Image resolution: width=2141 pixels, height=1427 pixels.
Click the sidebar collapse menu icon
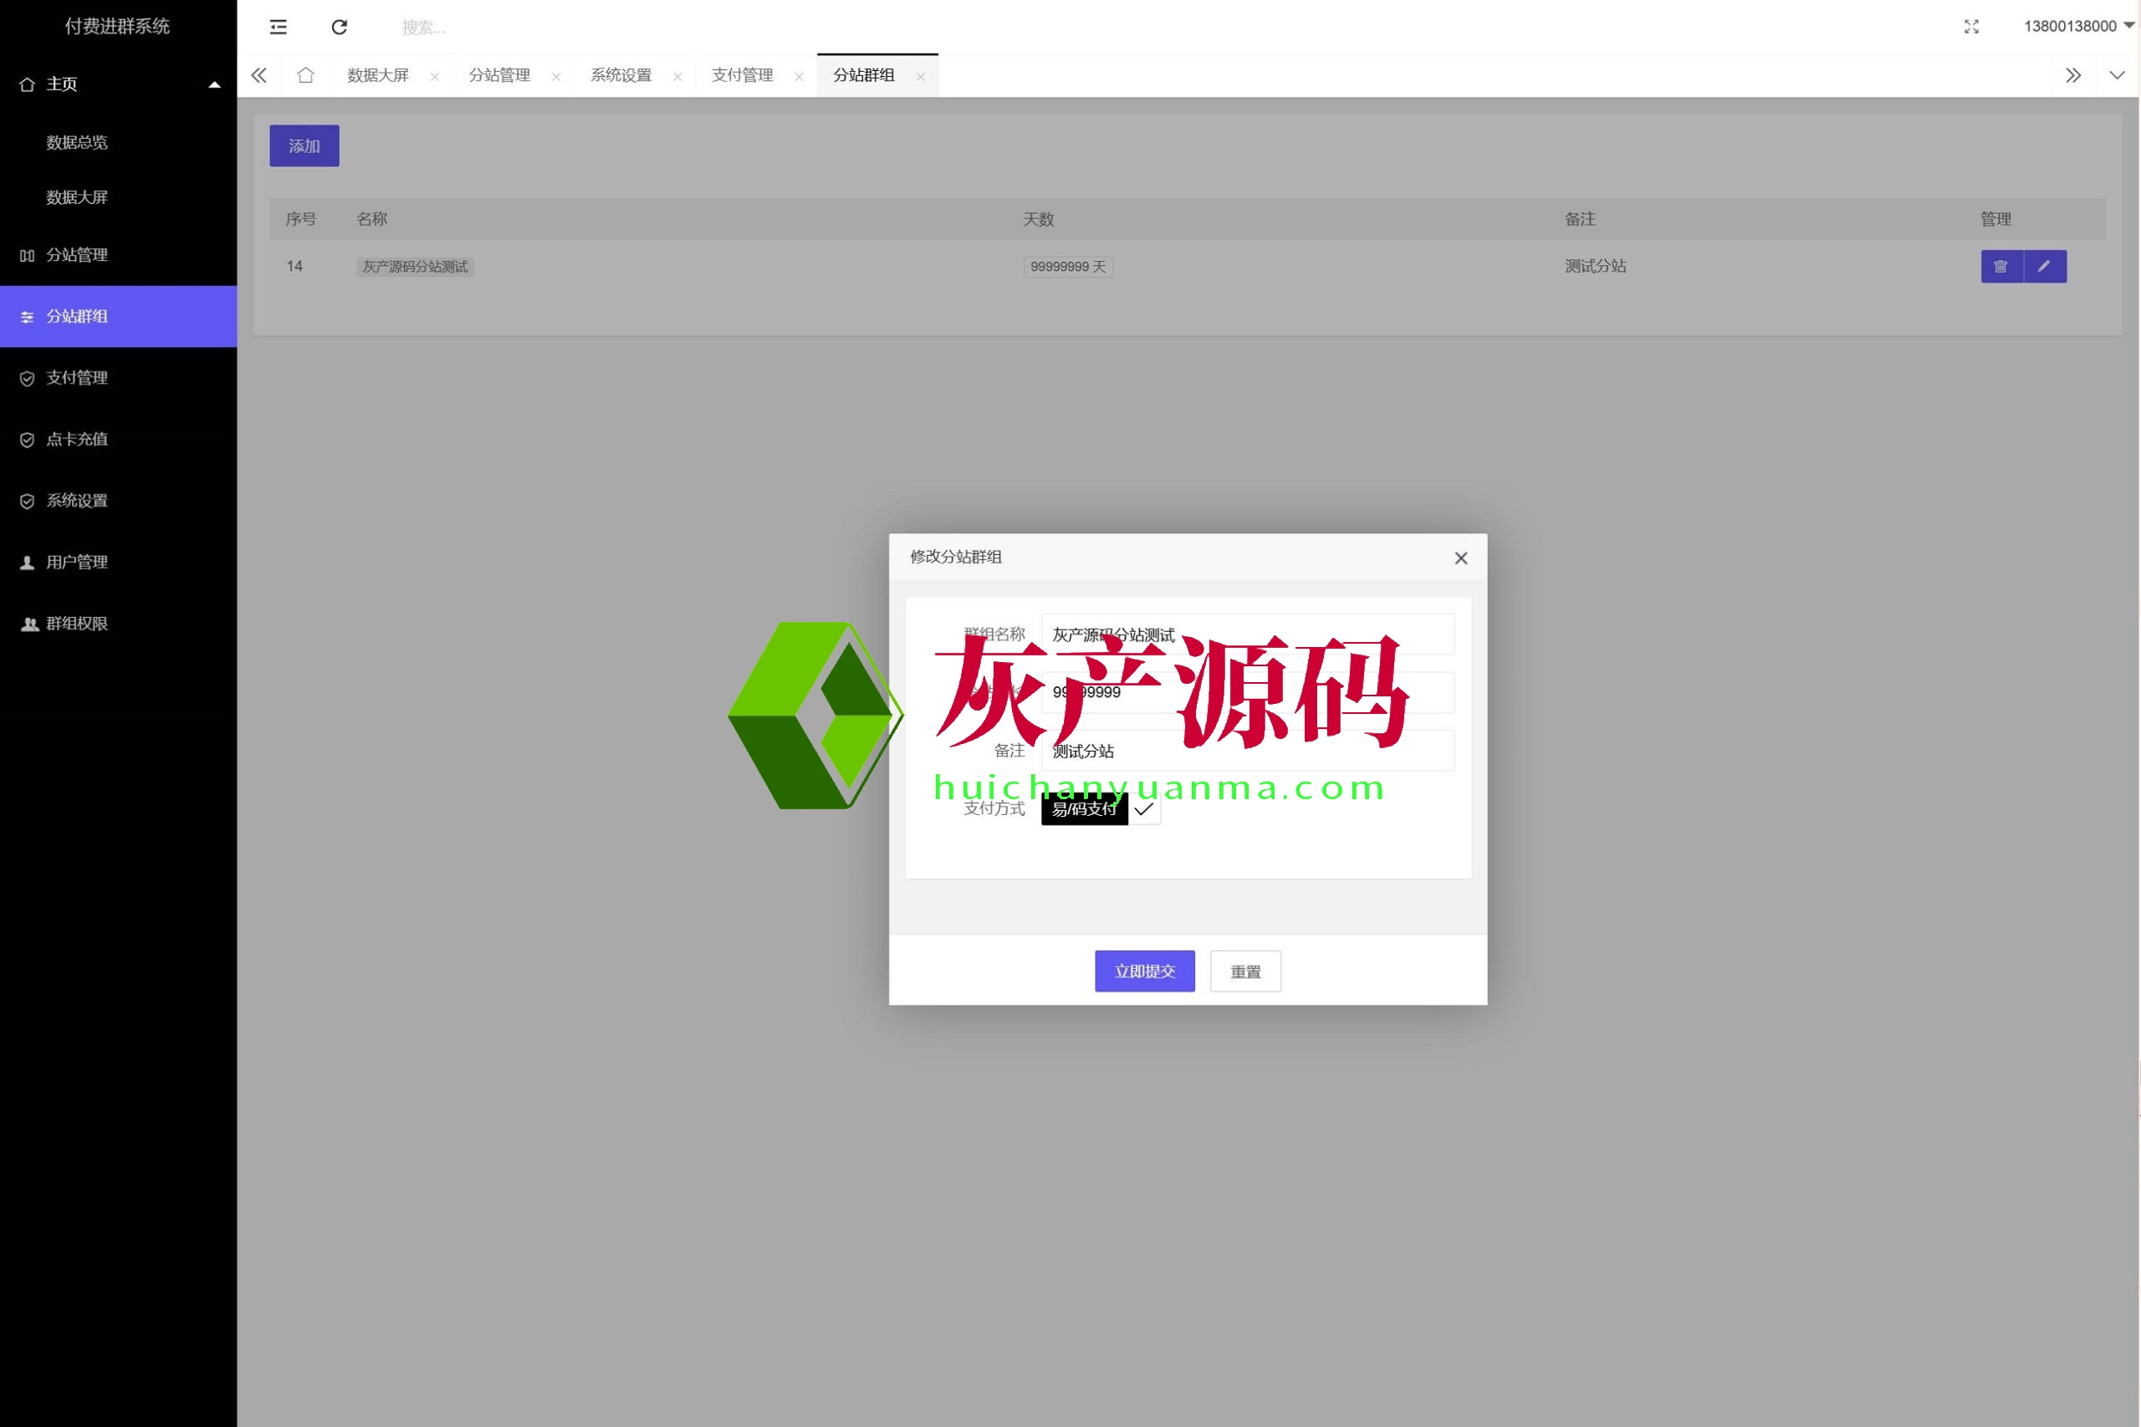[x=278, y=28]
